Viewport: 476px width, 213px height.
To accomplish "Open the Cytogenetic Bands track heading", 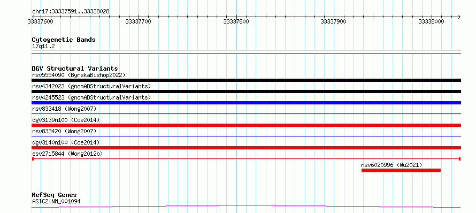I will click(64, 40).
